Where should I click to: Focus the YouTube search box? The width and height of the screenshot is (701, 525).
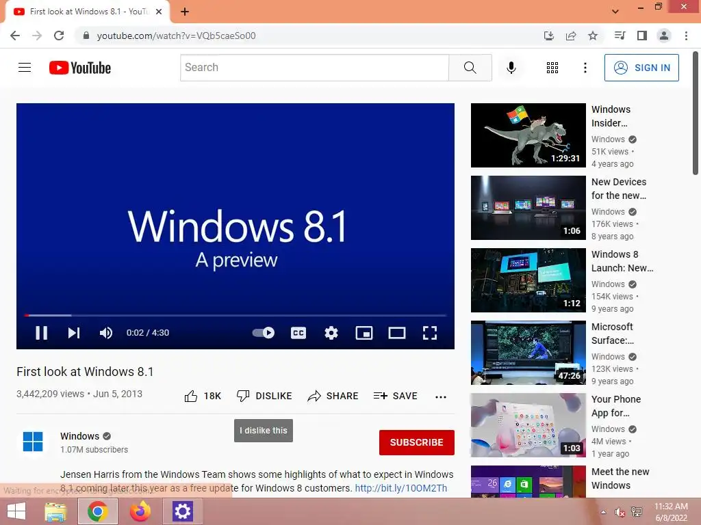tap(314, 68)
